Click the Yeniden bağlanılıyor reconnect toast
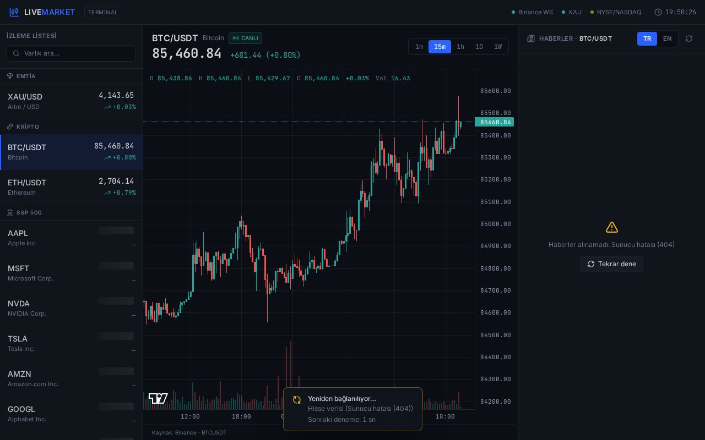705x440 pixels. coord(352,409)
